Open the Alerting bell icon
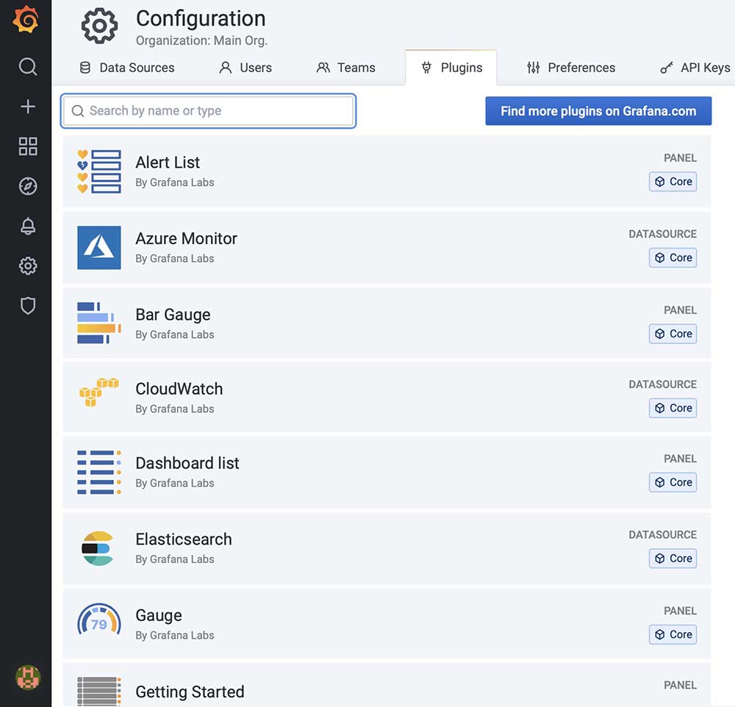 point(28,226)
